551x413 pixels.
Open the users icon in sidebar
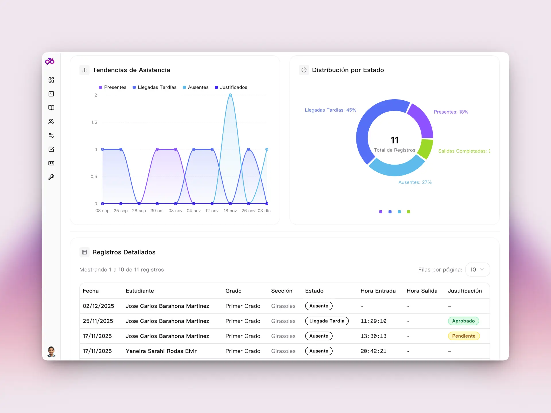coord(51,122)
